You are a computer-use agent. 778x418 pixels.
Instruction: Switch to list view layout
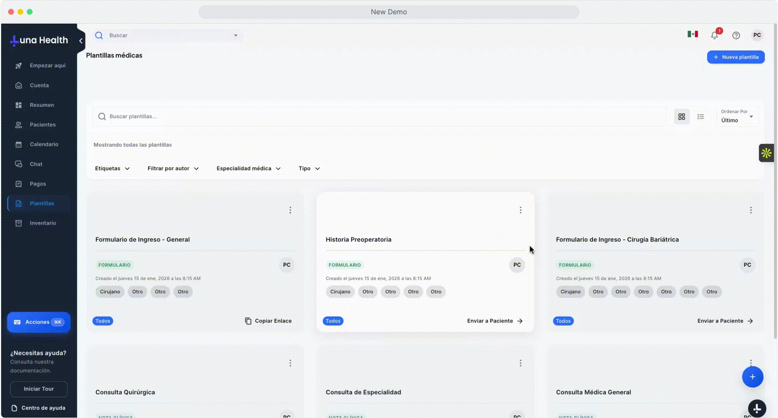[701, 116]
